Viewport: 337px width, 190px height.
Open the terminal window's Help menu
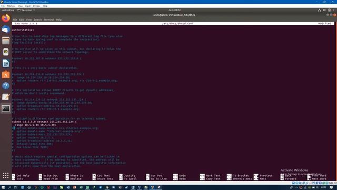pyautogui.click(x=58, y=20)
